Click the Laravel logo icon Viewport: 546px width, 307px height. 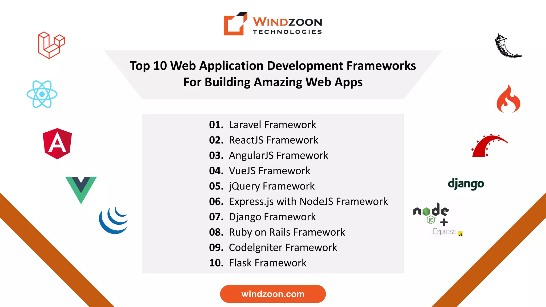tap(51, 45)
